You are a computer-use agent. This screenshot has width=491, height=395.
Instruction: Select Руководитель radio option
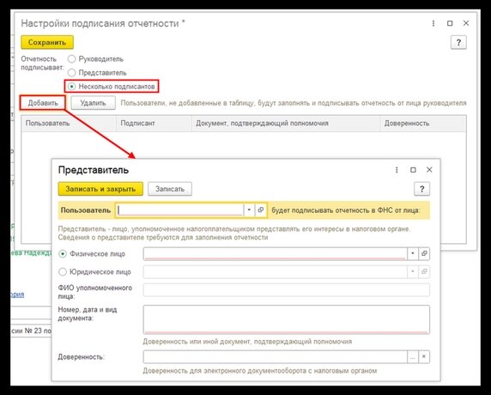point(72,59)
